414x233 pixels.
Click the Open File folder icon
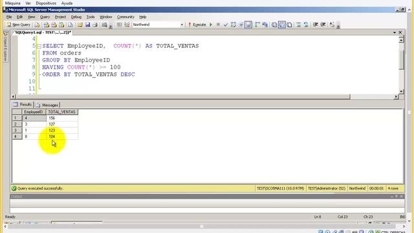coord(80,25)
